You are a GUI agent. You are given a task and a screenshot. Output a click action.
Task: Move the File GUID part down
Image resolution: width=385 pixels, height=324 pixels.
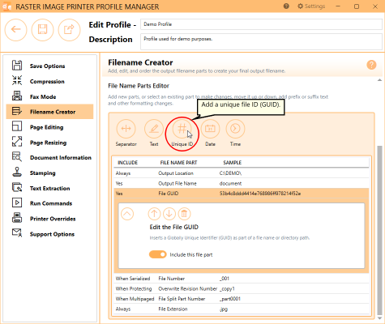169,214
